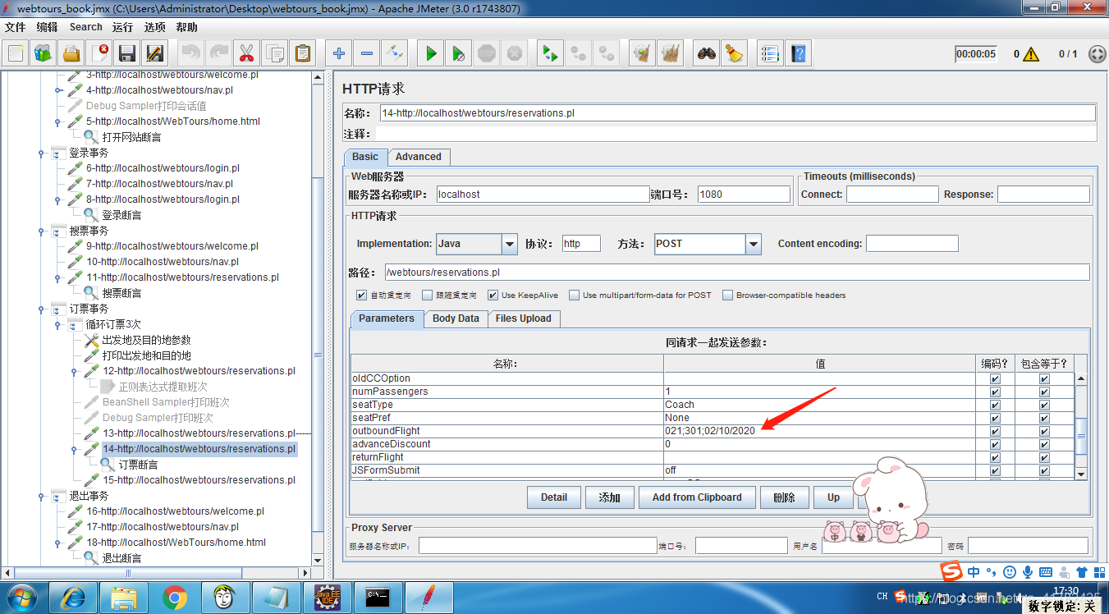Open Google Chrome from the taskbar
This screenshot has height=614, width=1109.
pyautogui.click(x=174, y=598)
